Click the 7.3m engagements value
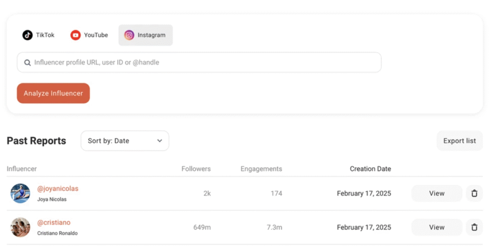Screen dimensions: 491x246 click(x=274, y=227)
